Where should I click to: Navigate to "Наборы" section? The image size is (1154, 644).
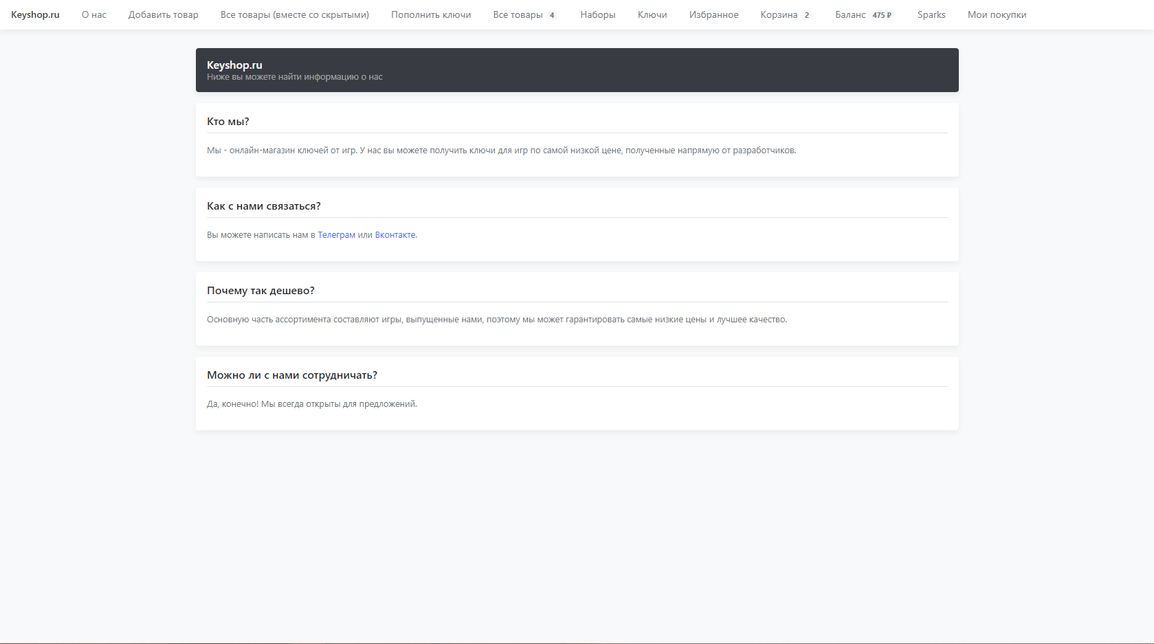point(597,14)
